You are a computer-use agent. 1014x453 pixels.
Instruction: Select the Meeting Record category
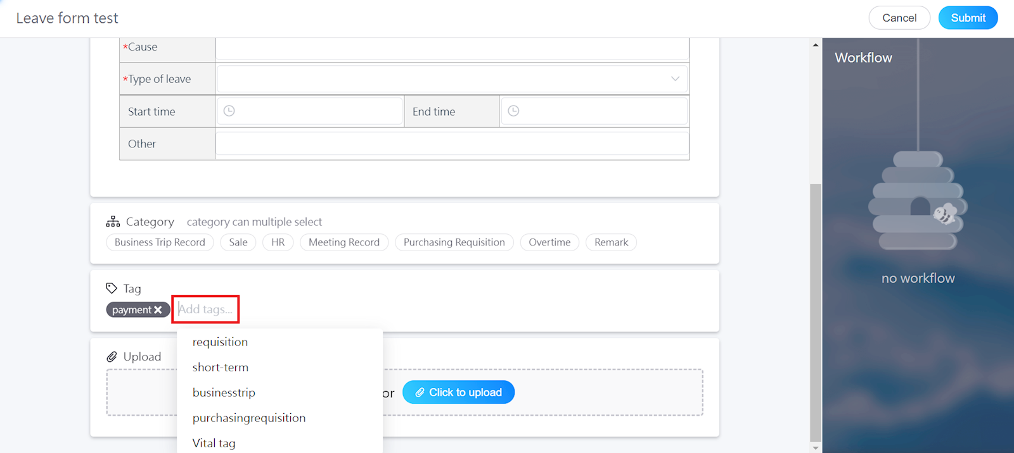point(343,242)
